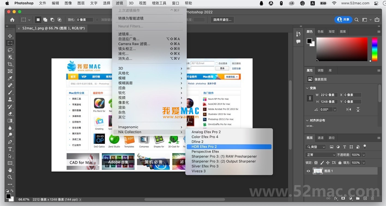Click the foreground color swatch in Color panel

tap(309, 41)
